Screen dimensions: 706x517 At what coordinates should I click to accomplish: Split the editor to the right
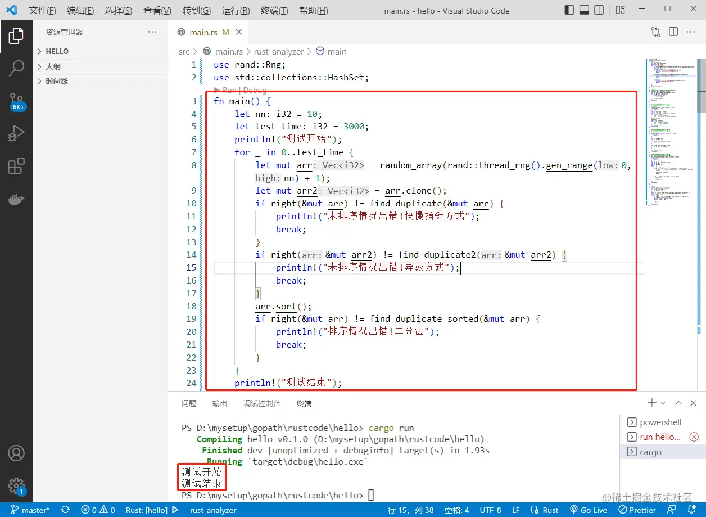coord(673,32)
